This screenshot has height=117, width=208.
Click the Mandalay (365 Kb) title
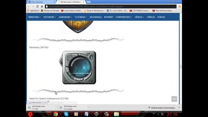(39, 47)
